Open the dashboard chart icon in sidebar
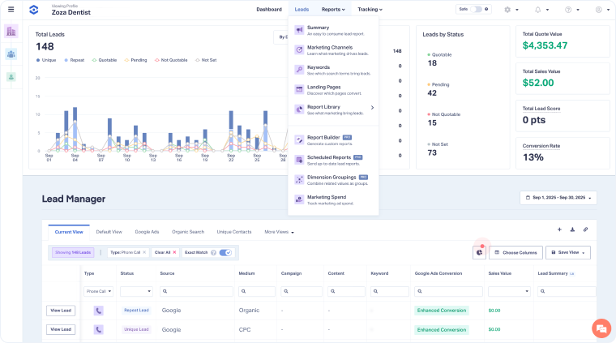 (x=11, y=32)
